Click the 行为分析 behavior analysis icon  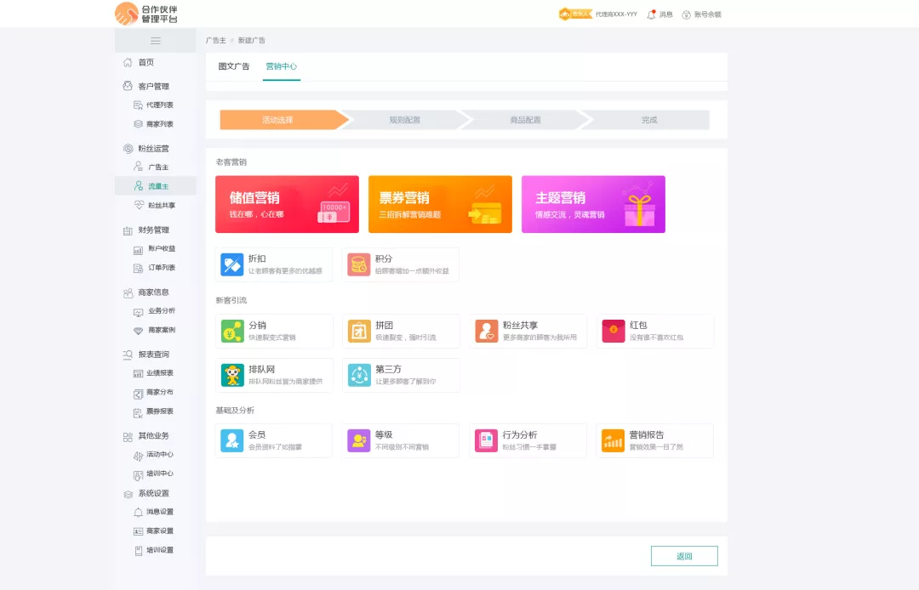[486, 440]
